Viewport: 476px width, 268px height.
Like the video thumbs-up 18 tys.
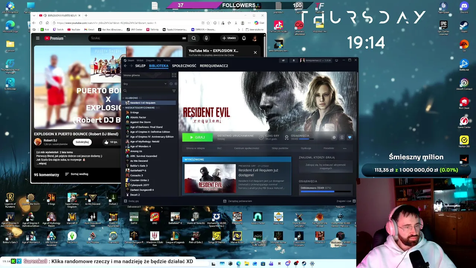tap(111, 142)
